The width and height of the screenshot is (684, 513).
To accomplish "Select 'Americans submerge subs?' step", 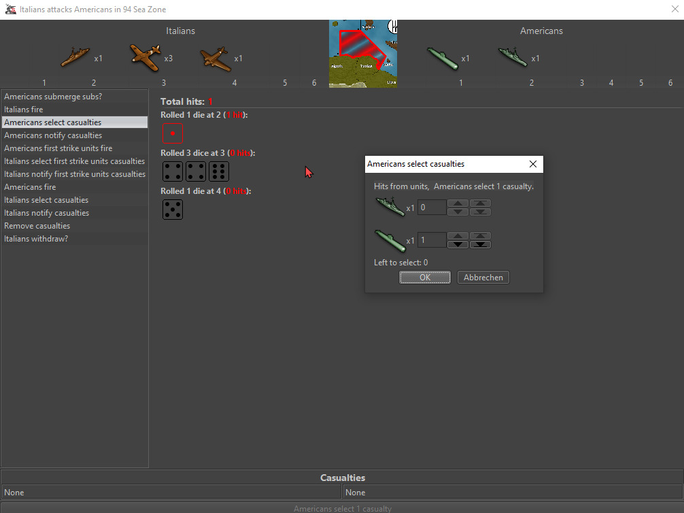I will pos(53,97).
